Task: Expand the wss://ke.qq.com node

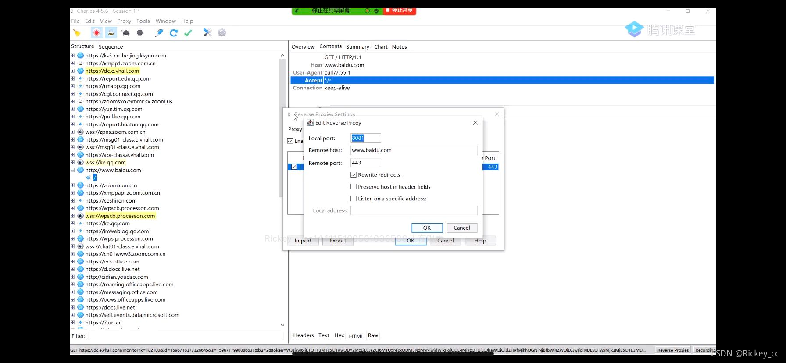Action: (73, 162)
